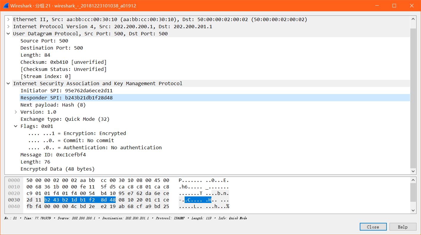This screenshot has width=421, height=235.
Task: Click scroll down arrow in hex bytes pane
Action: click(413, 210)
